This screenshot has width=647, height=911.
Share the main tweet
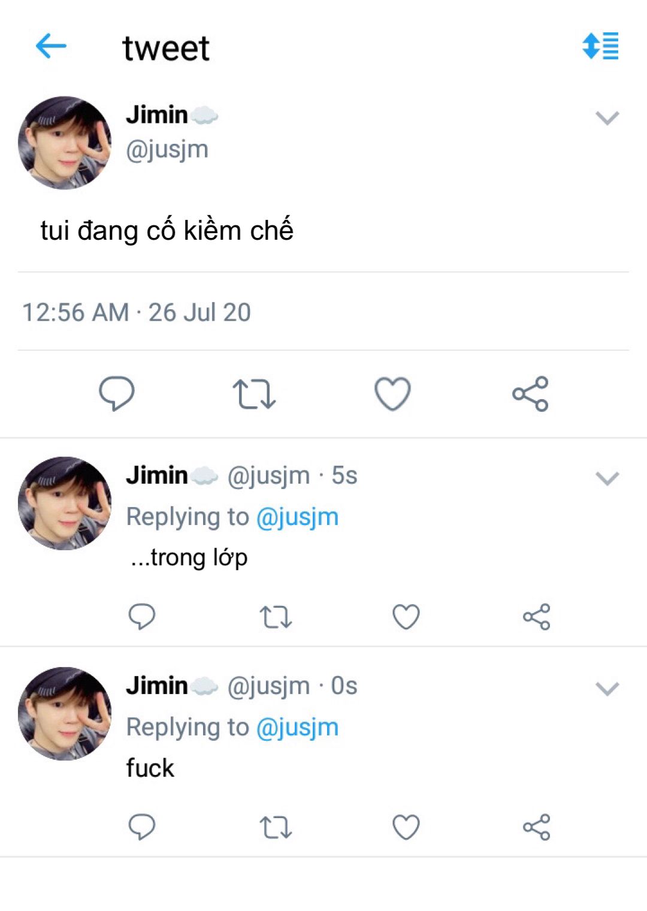point(530,394)
